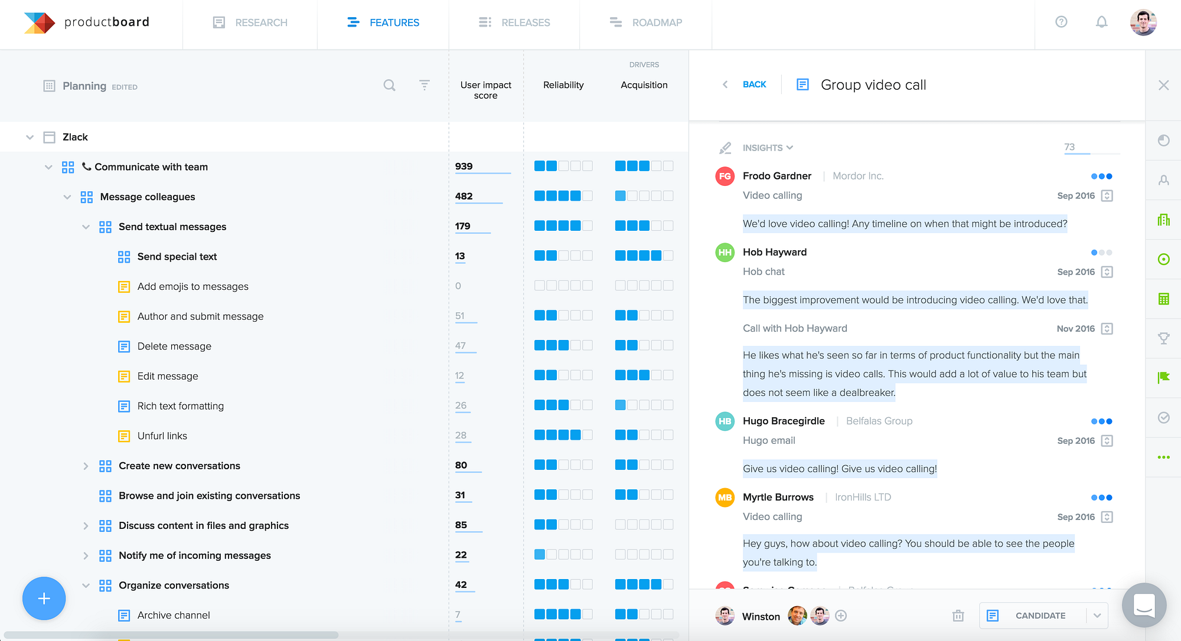Click the search icon in Planning header
Image resolution: width=1181 pixels, height=641 pixels.
[389, 86]
